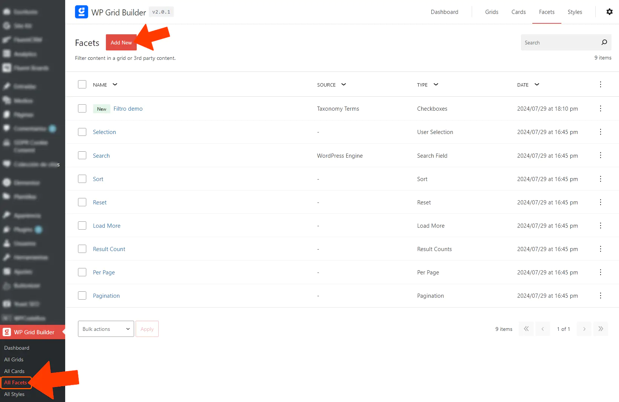This screenshot has width=619, height=402.
Task: Check the select-all checkbox in table header
Action: click(x=82, y=84)
